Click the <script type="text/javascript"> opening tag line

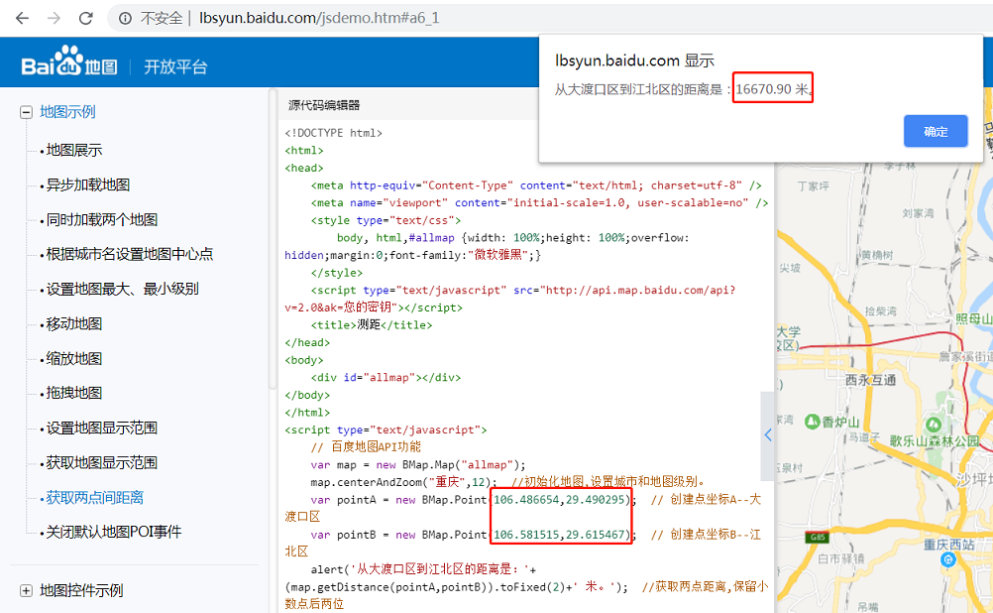(x=386, y=429)
